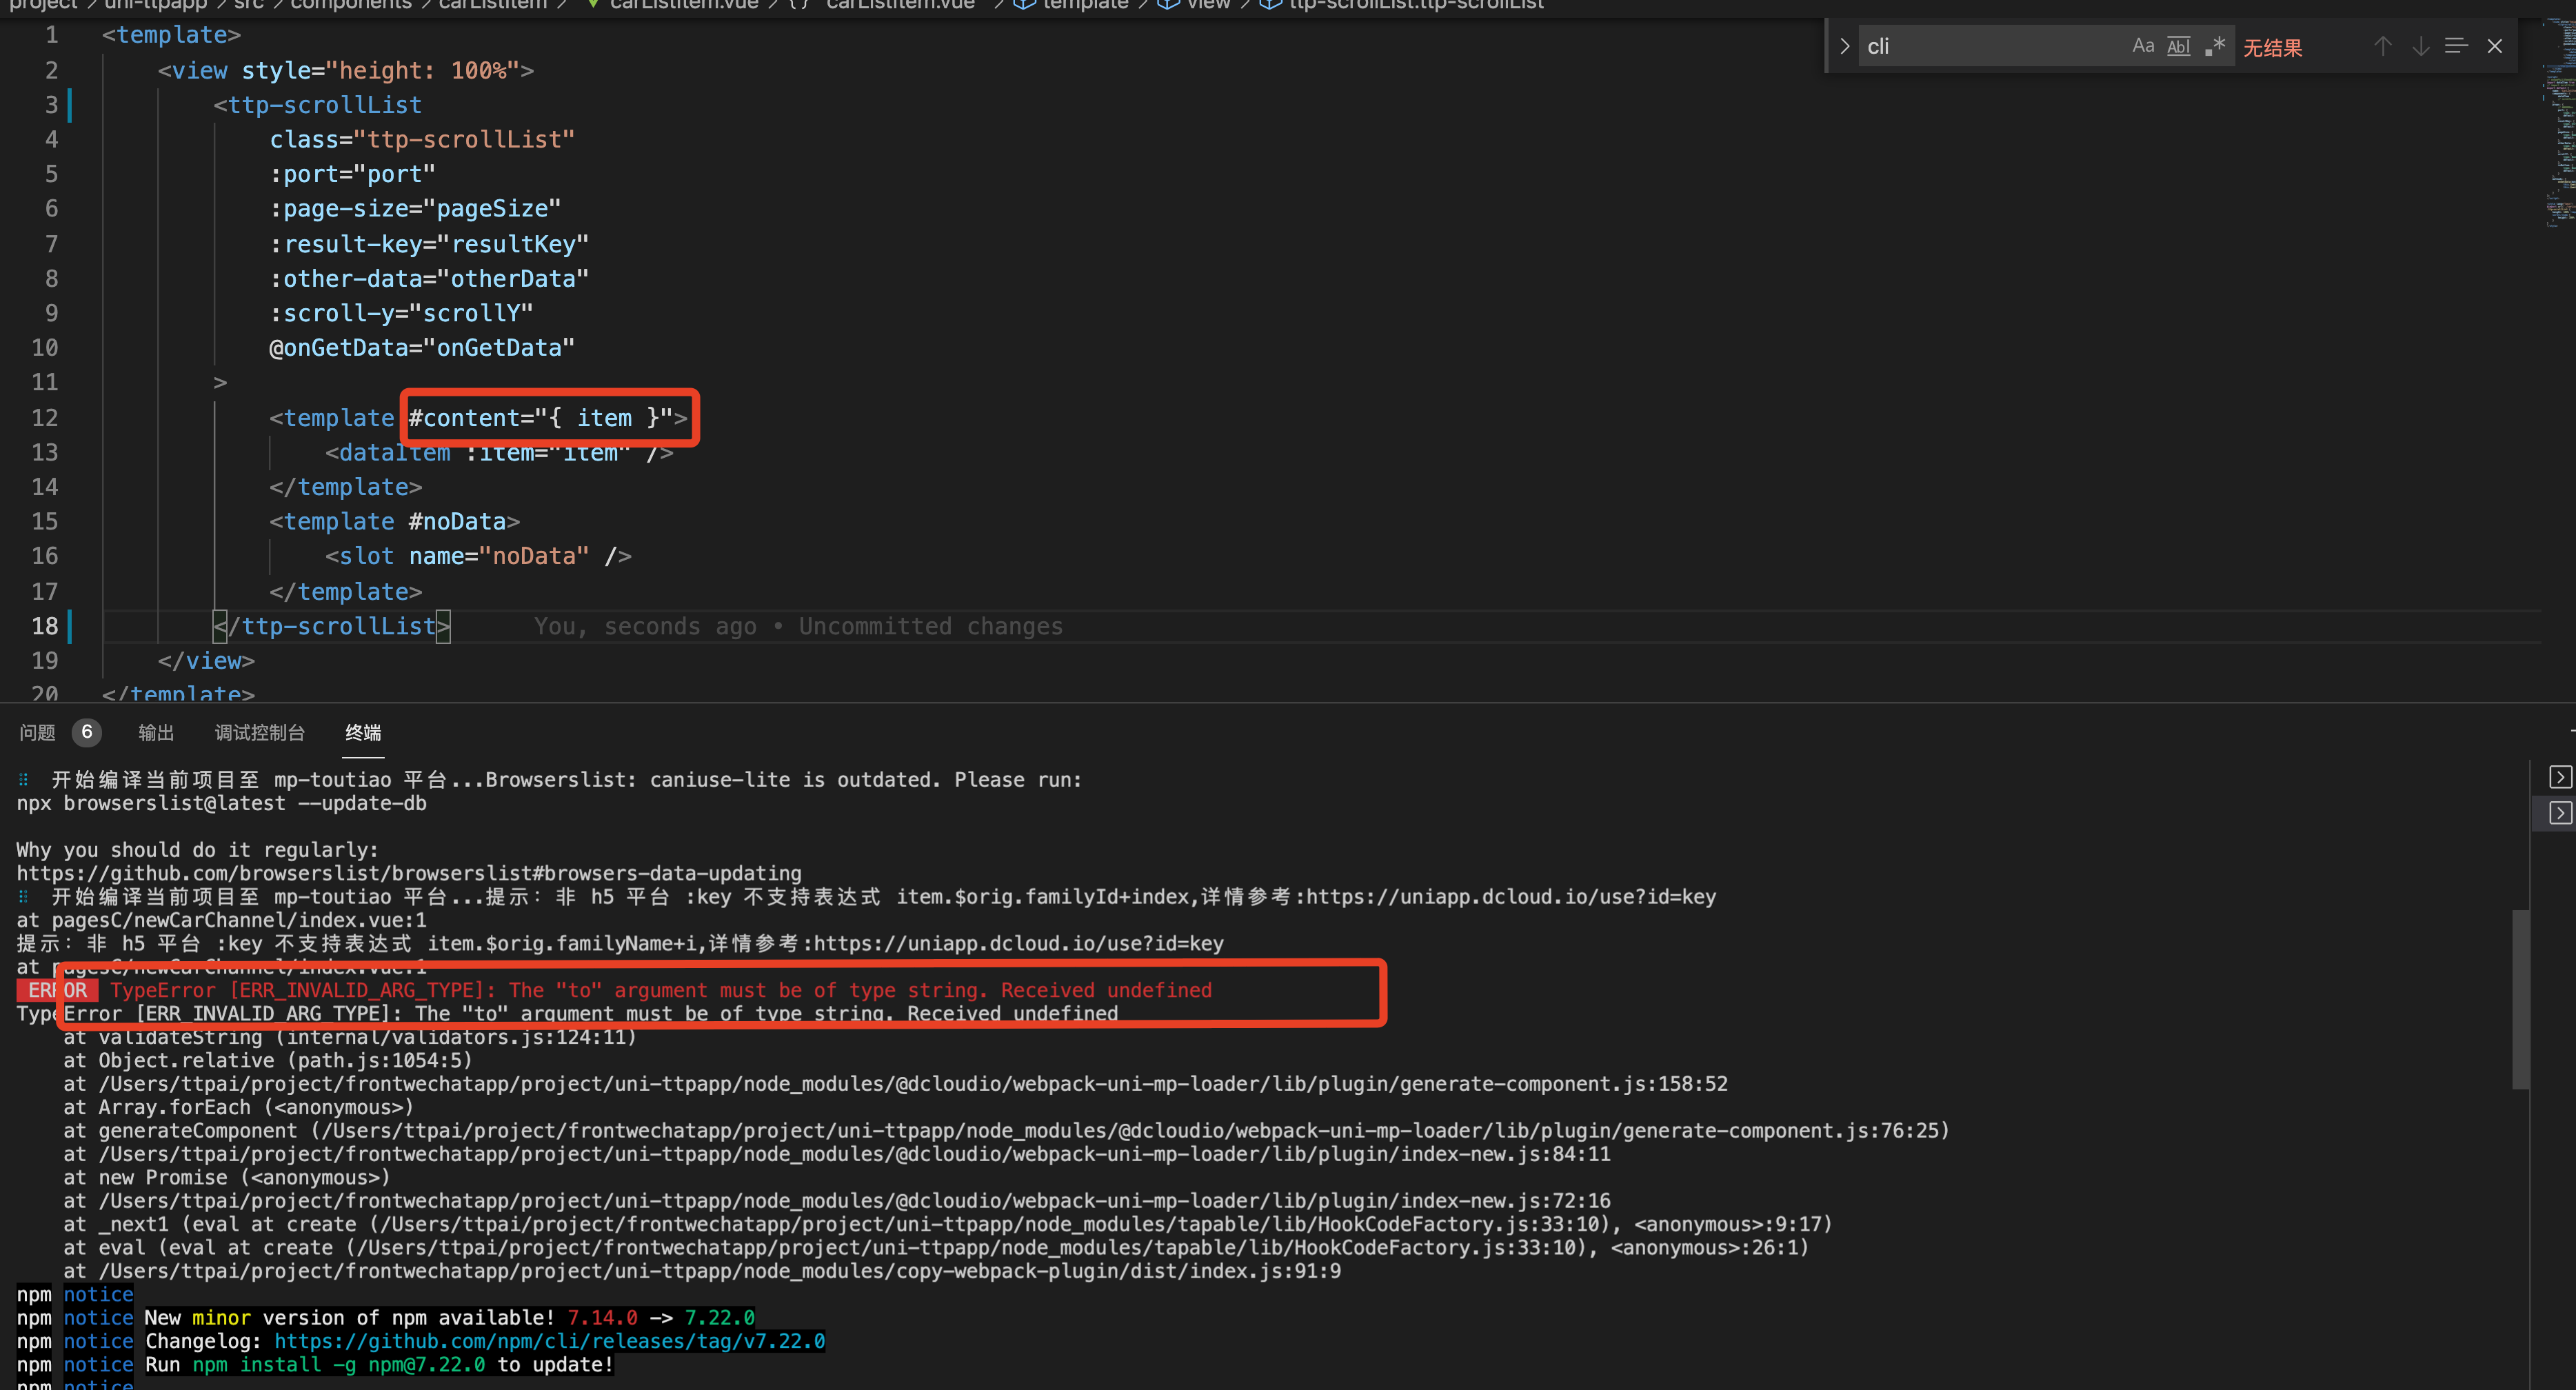Go to next match arrow
This screenshot has height=1390, width=2576.
[x=2420, y=46]
